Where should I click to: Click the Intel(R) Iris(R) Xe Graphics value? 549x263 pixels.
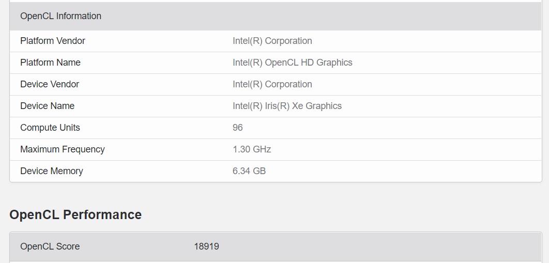pos(287,106)
